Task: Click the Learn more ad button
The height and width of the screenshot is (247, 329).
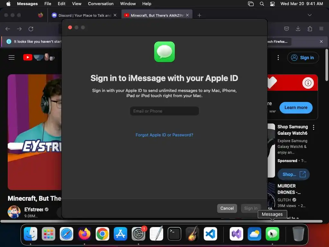Action: pos(296,107)
